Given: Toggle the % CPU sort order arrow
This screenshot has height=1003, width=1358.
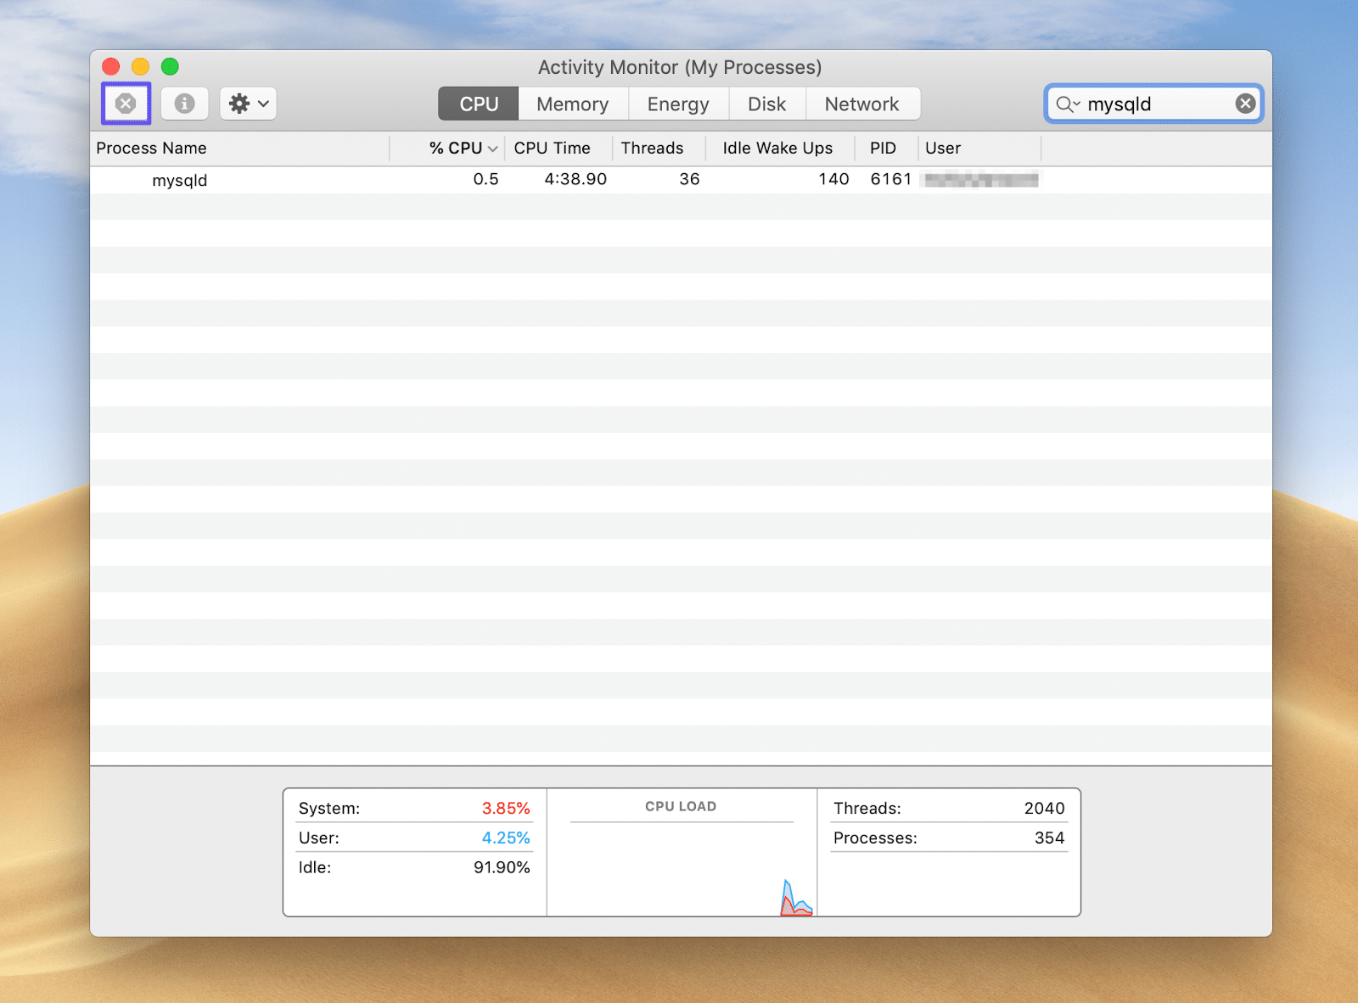Looking at the screenshot, I should 491,148.
